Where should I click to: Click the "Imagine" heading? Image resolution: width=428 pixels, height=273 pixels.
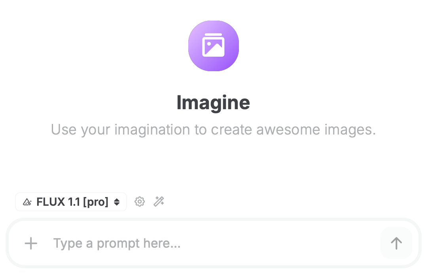213,102
